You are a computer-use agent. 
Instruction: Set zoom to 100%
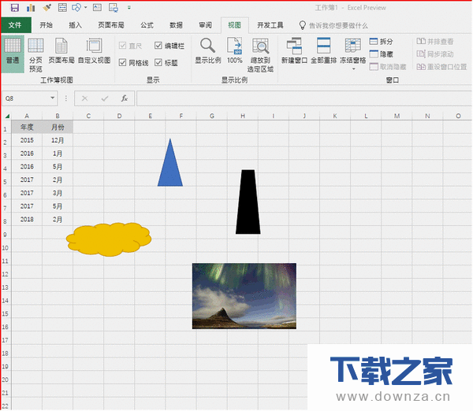[x=235, y=51]
